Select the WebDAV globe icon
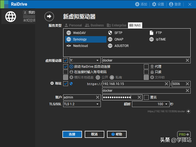Image resolution: width=196 pixels, height=147 pixels. pyautogui.click(x=69, y=33)
